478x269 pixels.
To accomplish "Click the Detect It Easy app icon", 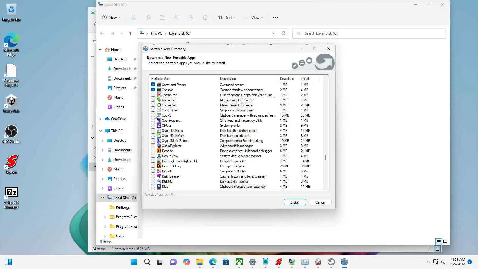I will tap(159, 166).
